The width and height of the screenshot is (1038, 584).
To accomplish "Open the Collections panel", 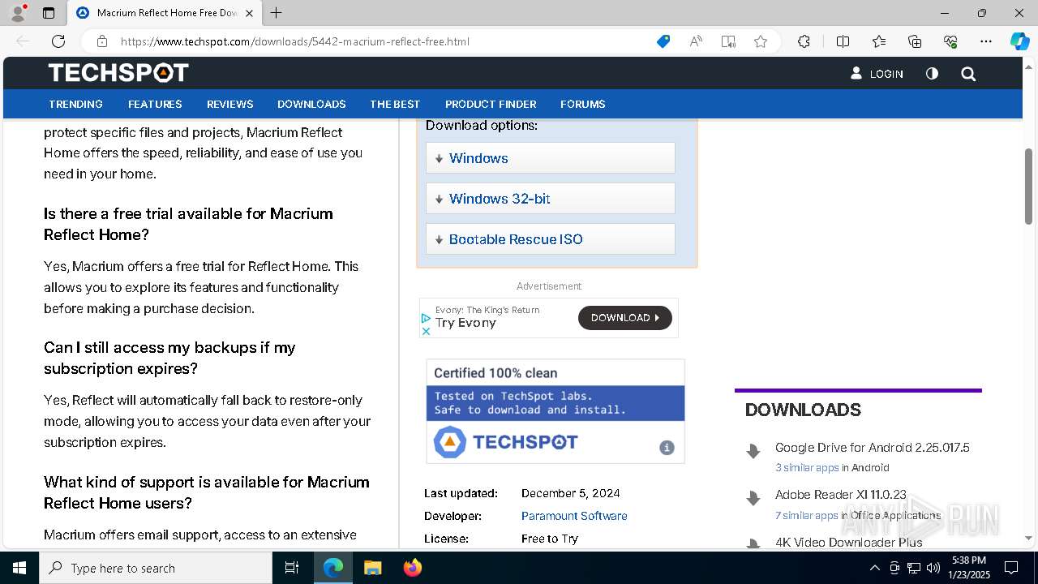I will [915, 41].
